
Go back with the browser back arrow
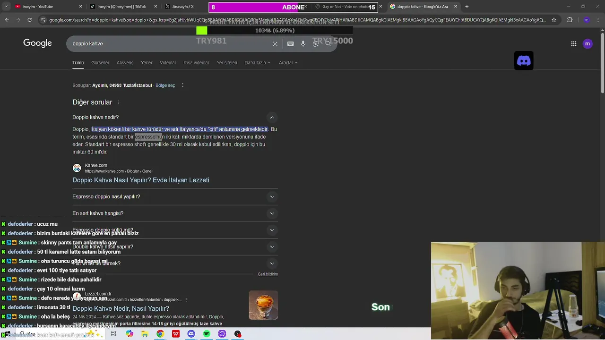tap(7, 20)
